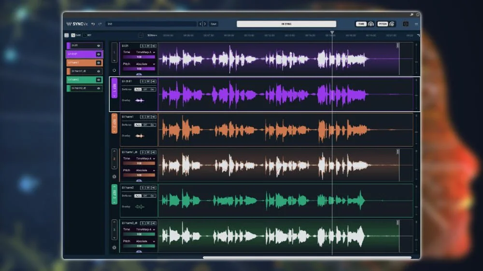Mute the LV dt.01 track
This screenshot has height=271, width=483.
(x=148, y=81)
